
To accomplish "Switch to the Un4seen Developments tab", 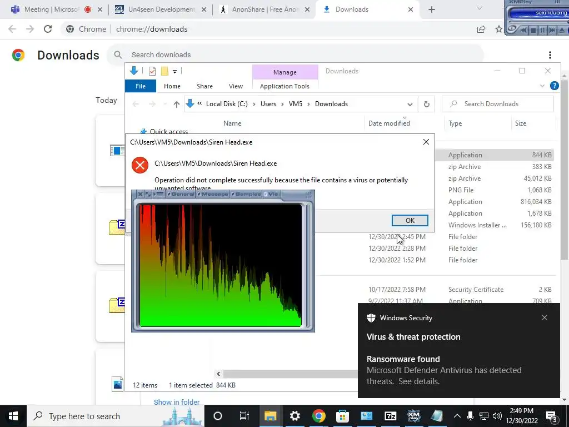I will pos(161,9).
